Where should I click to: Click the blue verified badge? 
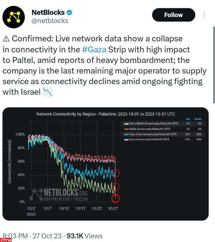pyautogui.click(x=70, y=12)
